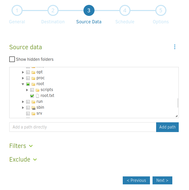This screenshot has height=190, width=189.
Task: Click the root.txt file icon
Action: [x=37, y=96]
